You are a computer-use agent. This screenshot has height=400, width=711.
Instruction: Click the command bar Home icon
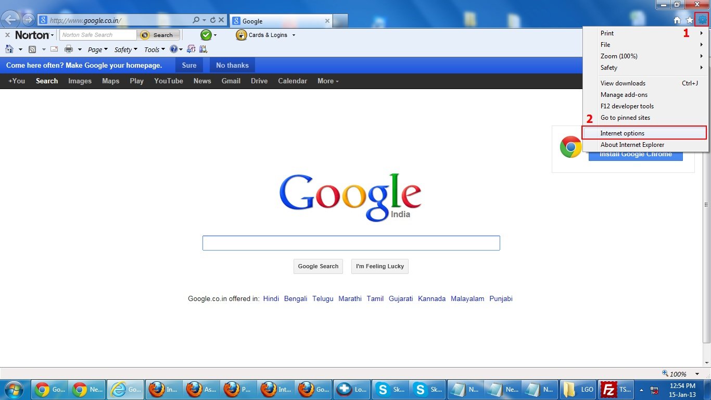(9, 49)
